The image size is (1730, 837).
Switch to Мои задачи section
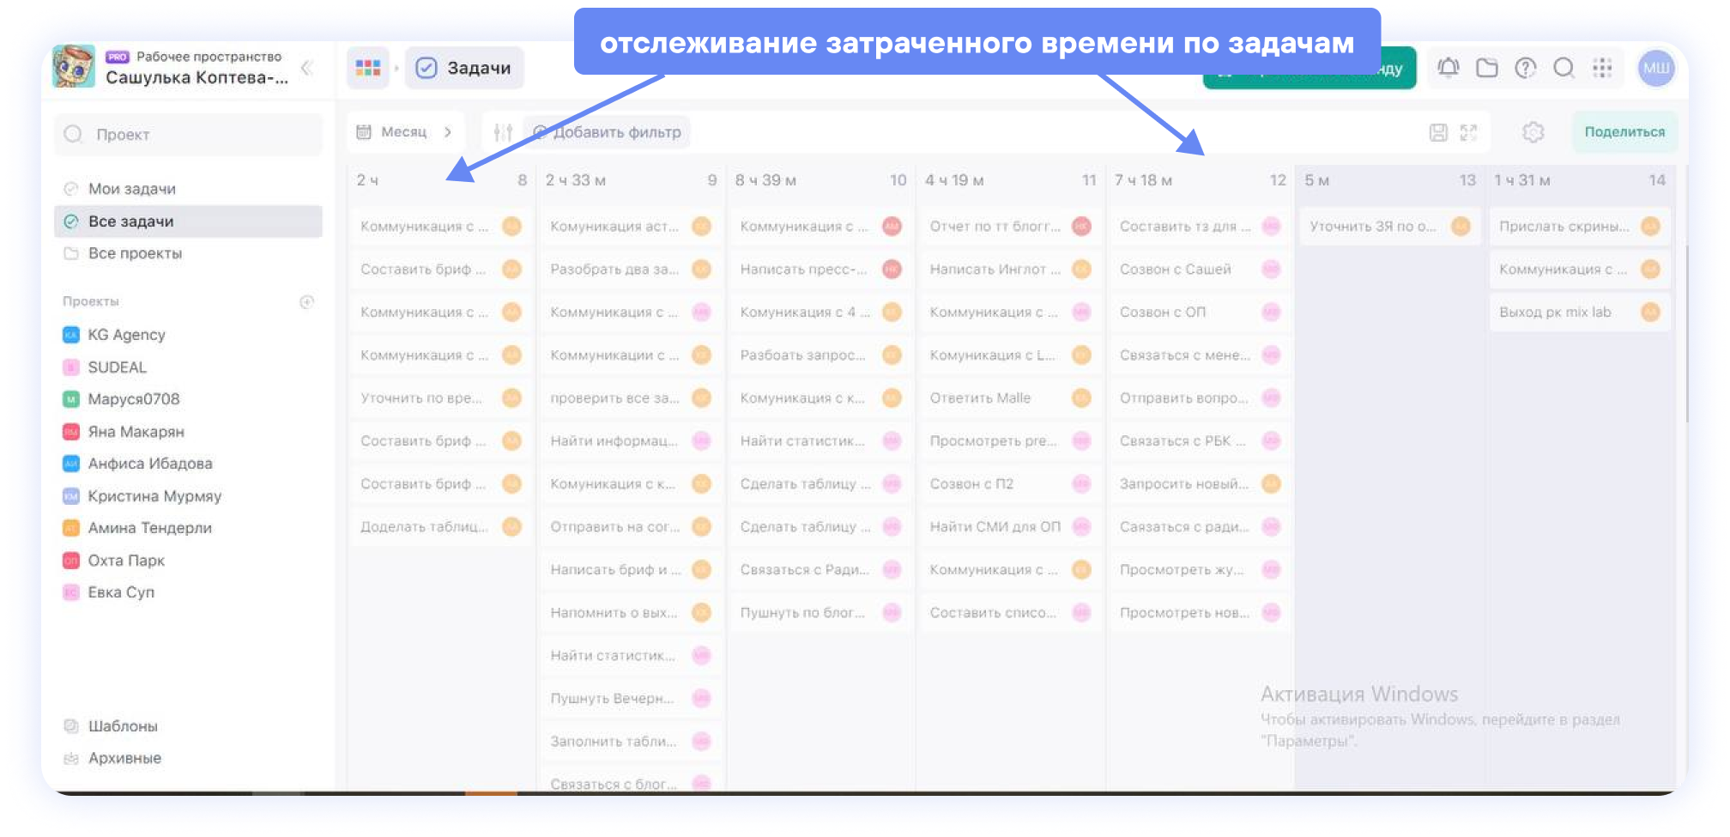(133, 188)
